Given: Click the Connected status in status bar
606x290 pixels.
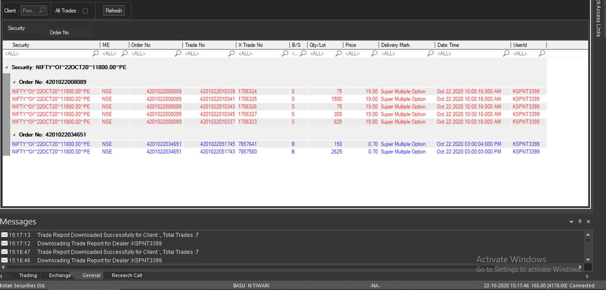Looking at the screenshot, I should tap(582, 286).
